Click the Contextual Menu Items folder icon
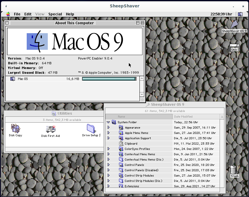Viewport: 249px width, 197px height. tap(121, 154)
